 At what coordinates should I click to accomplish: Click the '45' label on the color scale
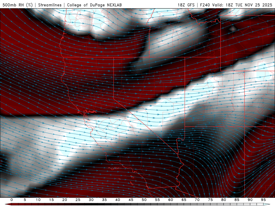131,200
